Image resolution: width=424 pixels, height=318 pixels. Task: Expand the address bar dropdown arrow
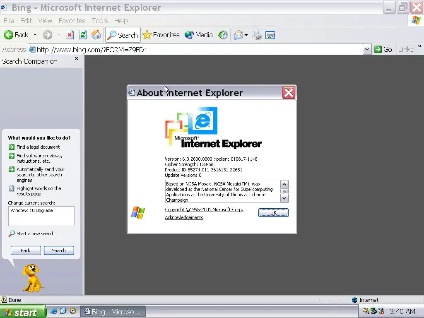pyautogui.click(x=367, y=50)
